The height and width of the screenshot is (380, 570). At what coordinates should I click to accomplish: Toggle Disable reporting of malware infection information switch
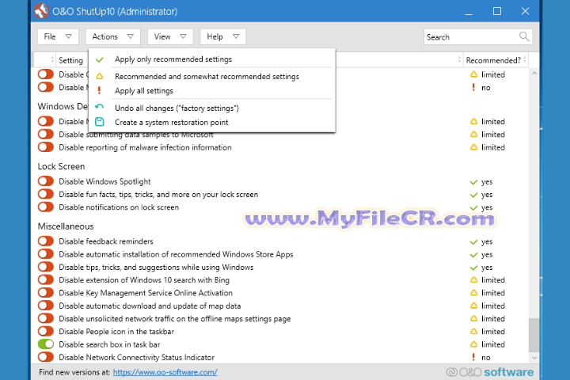pos(46,147)
